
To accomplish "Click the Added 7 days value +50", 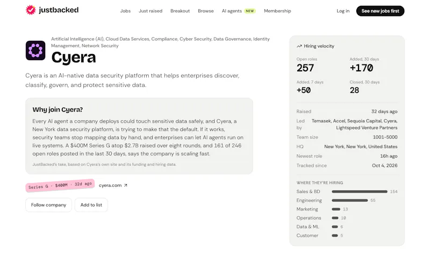I will tap(304, 90).
